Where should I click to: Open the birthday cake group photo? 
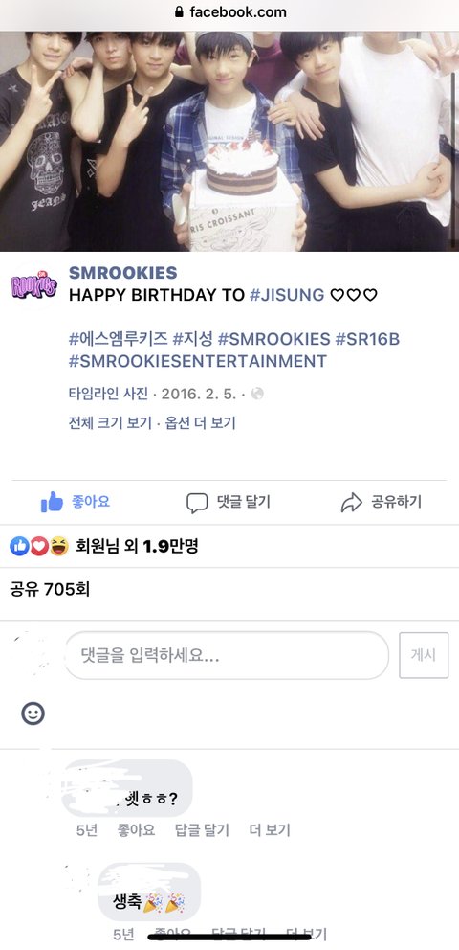pyautogui.click(x=229, y=141)
